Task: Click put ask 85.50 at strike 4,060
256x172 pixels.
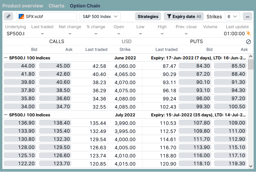Action: pos(230,66)
